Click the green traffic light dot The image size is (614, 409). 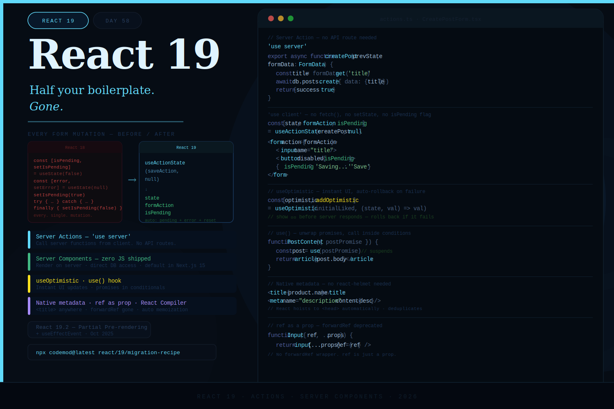(x=291, y=18)
